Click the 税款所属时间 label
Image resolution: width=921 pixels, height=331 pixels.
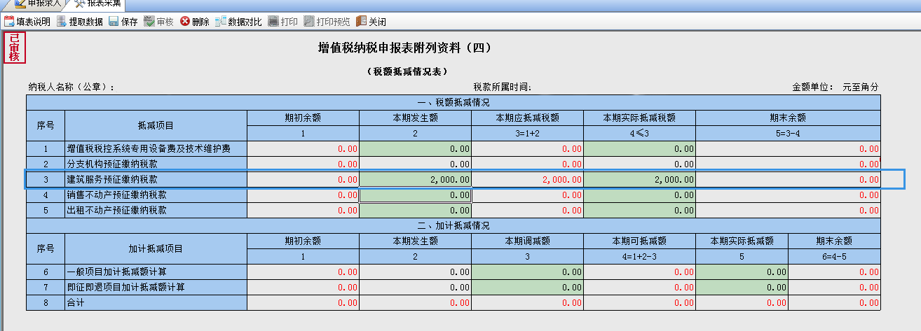pyautogui.click(x=503, y=87)
